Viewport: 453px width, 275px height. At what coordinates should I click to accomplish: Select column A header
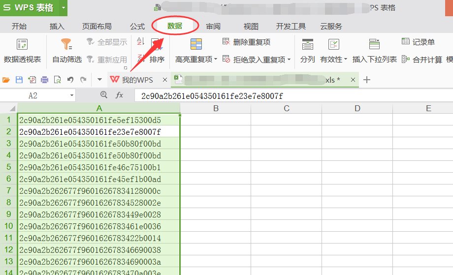click(x=99, y=109)
